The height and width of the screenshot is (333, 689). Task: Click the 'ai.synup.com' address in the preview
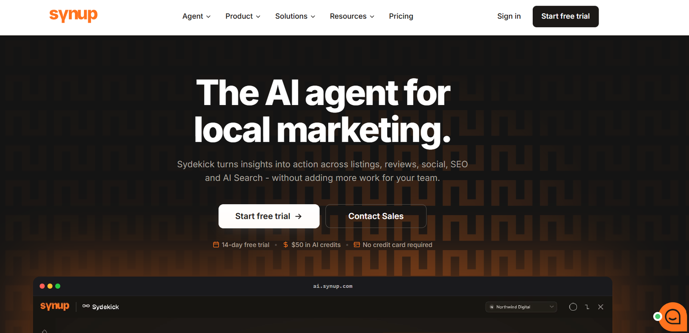333,286
